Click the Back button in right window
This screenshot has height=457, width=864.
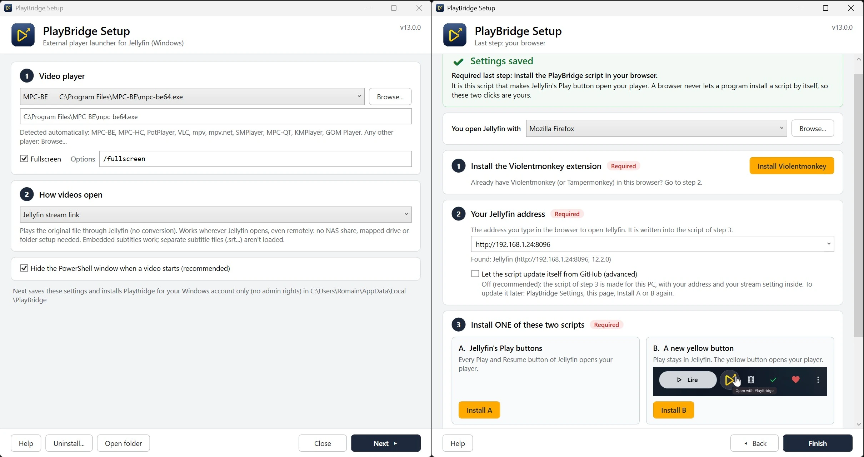tap(754, 443)
